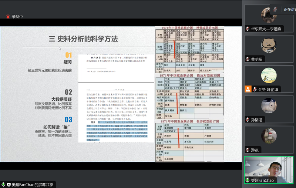296x188 pixels.
Task: Click muted mic icon next to 游览
Action: (248, 150)
